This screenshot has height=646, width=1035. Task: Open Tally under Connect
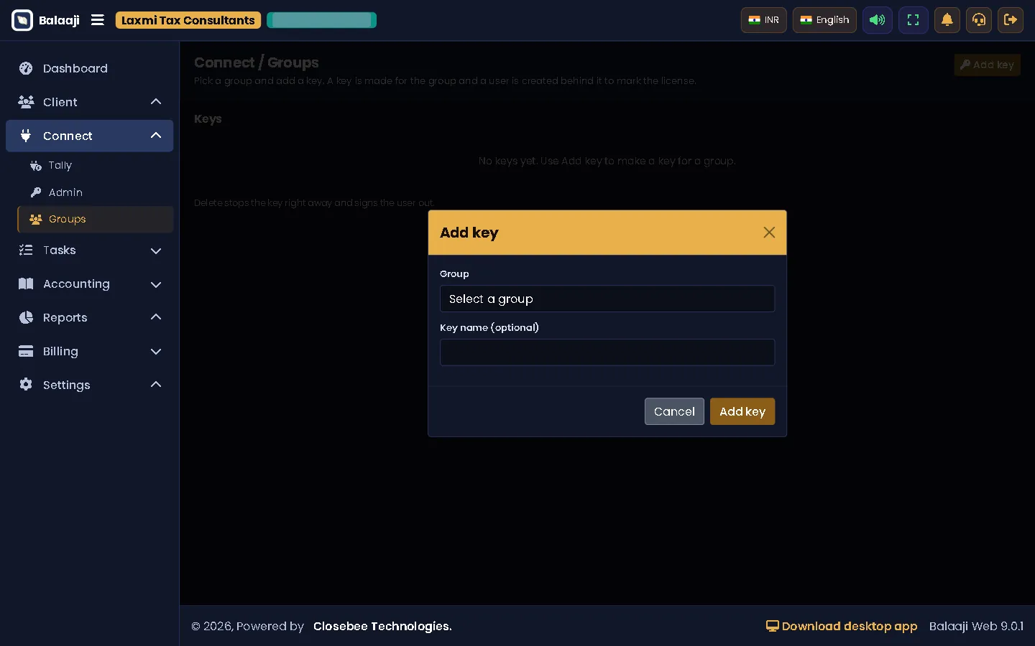[96, 165]
